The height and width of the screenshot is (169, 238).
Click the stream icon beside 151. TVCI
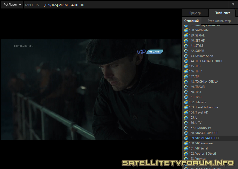pyautogui.click(x=186, y=97)
